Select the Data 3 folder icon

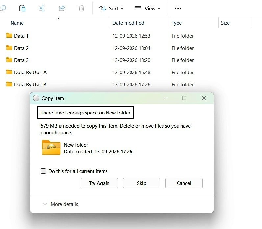[x=9, y=60]
